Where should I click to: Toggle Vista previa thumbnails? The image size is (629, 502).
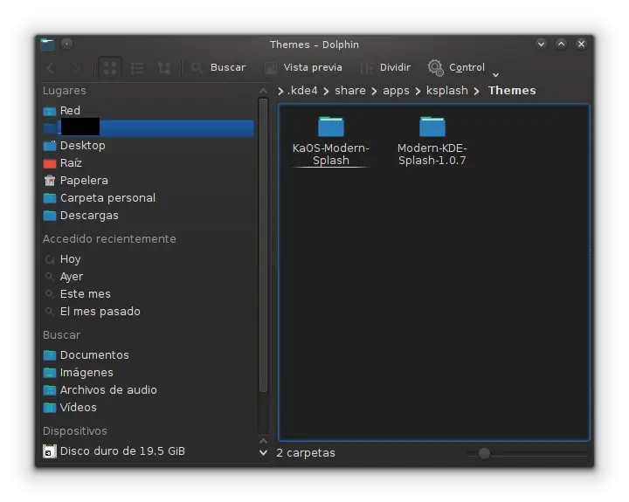click(304, 67)
